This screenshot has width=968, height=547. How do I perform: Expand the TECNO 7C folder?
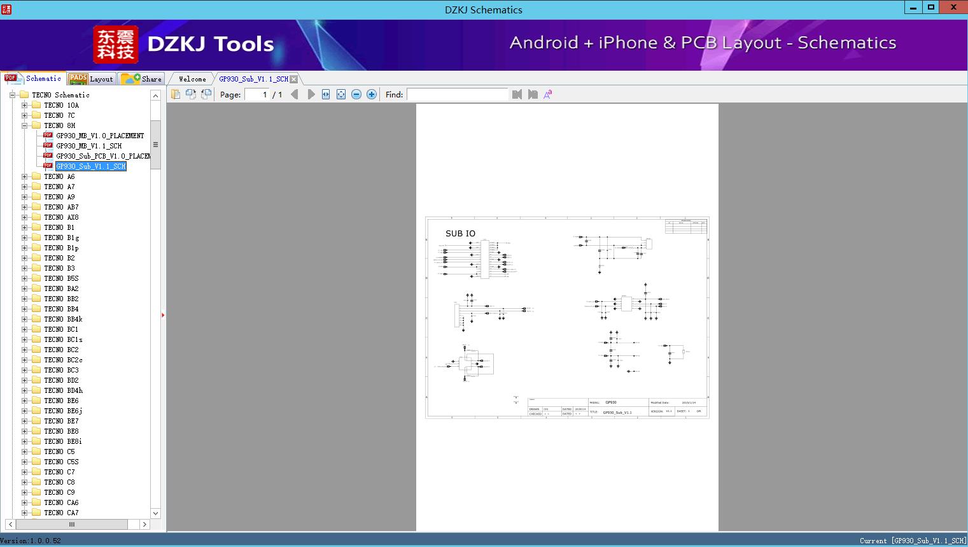tap(24, 115)
